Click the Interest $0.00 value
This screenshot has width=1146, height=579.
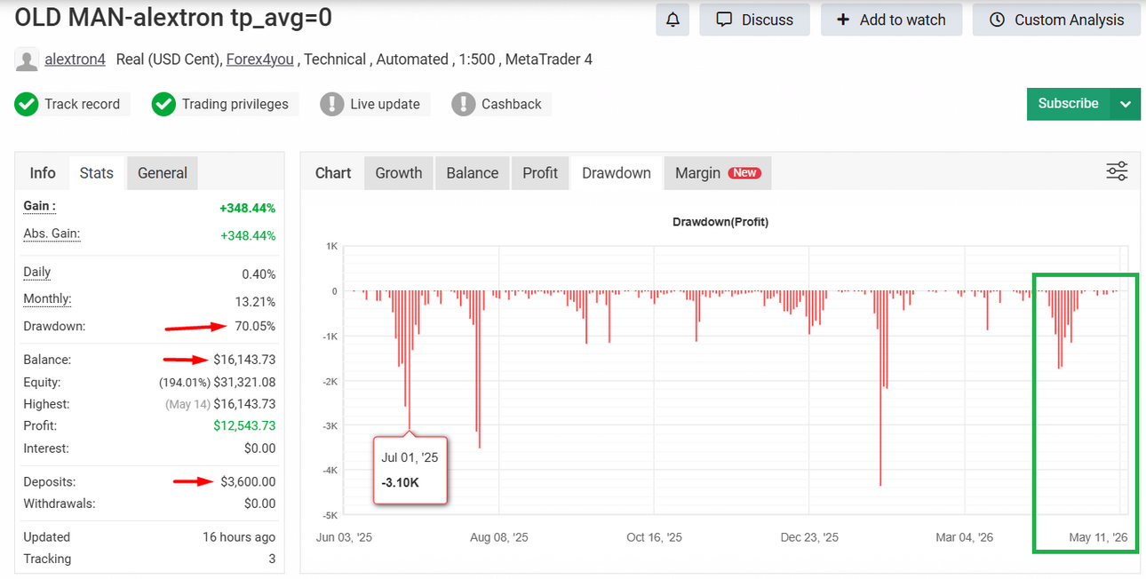(260, 448)
